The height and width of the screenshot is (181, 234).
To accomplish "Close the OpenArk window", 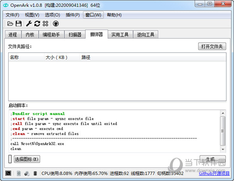I will (223, 4).
